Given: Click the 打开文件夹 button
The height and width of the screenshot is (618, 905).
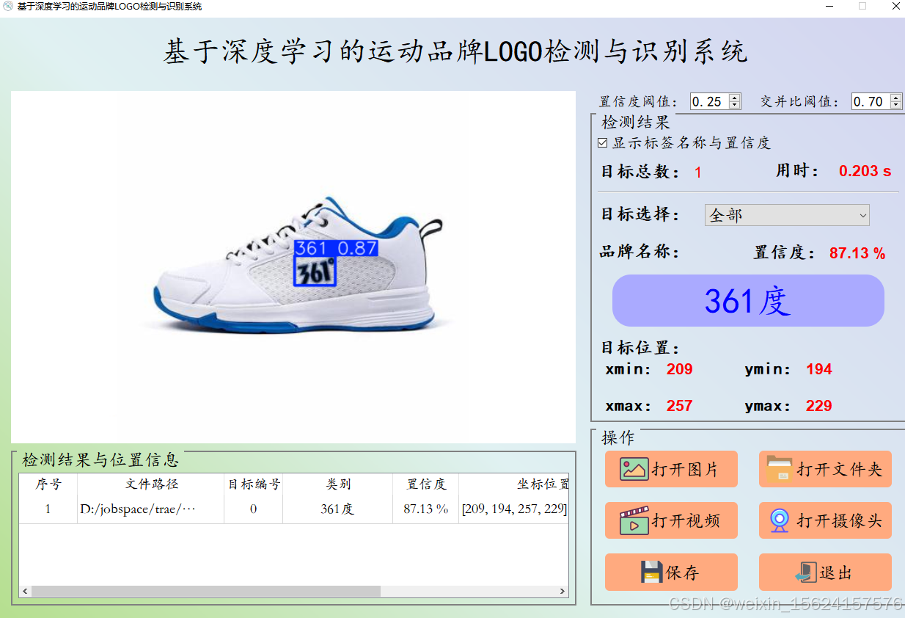Looking at the screenshot, I should point(825,469).
